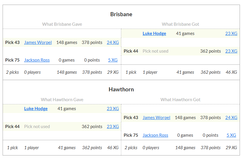
Task: Click Luke Hodge link under What Hawthorn Gave
Action: tap(36, 109)
